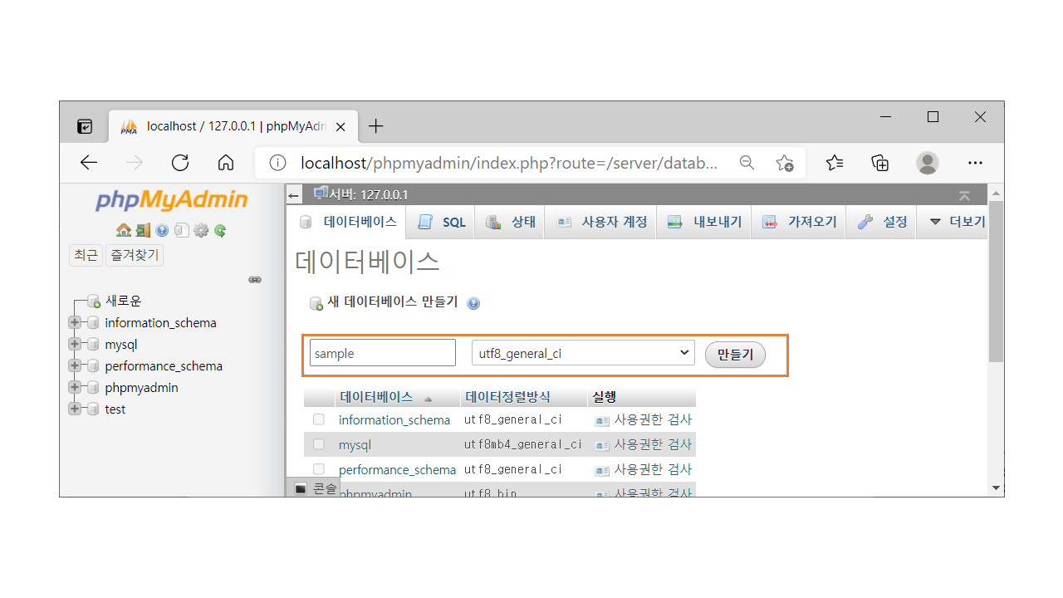The image size is (1063, 598).
Task: Open the 내보내기 export tab
Action: coord(705,223)
